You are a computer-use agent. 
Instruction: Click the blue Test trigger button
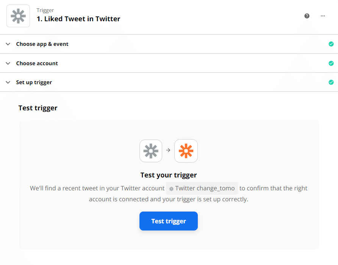pyautogui.click(x=169, y=221)
